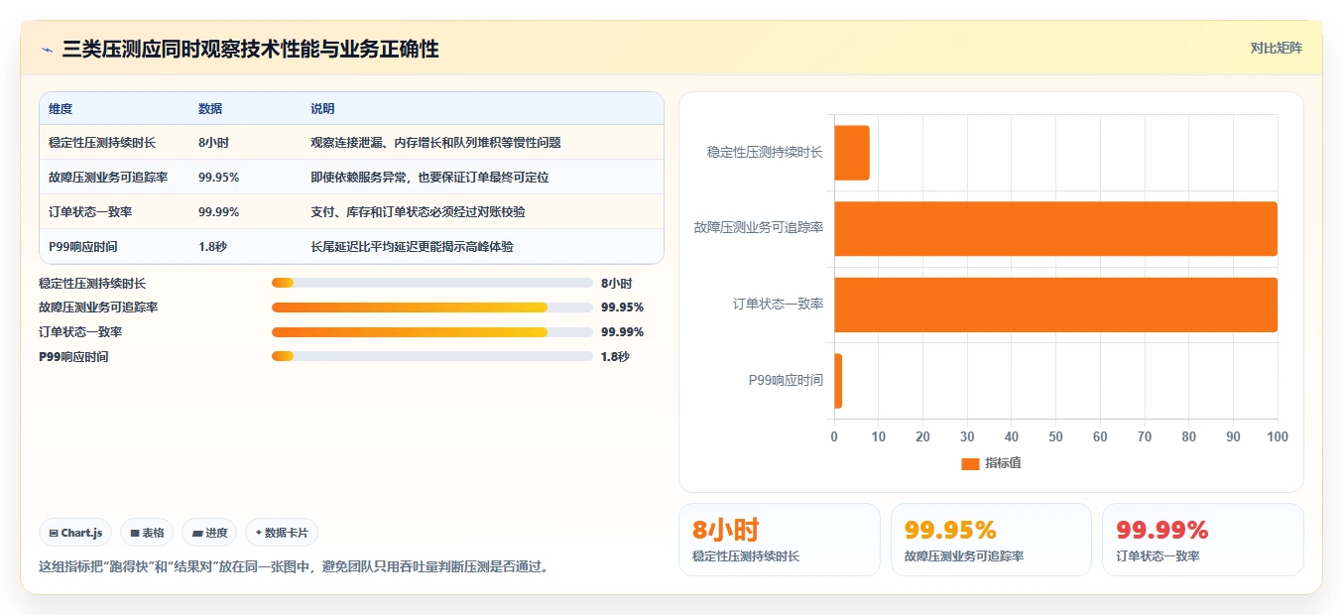Click the table cell 即使依赖服务异常，也要保证订单最终可定位
1343x615 pixels.
(429, 178)
